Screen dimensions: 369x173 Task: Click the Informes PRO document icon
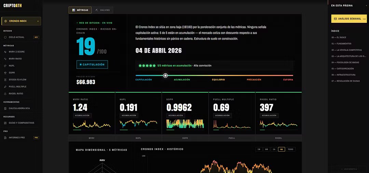pyautogui.click(x=5, y=138)
